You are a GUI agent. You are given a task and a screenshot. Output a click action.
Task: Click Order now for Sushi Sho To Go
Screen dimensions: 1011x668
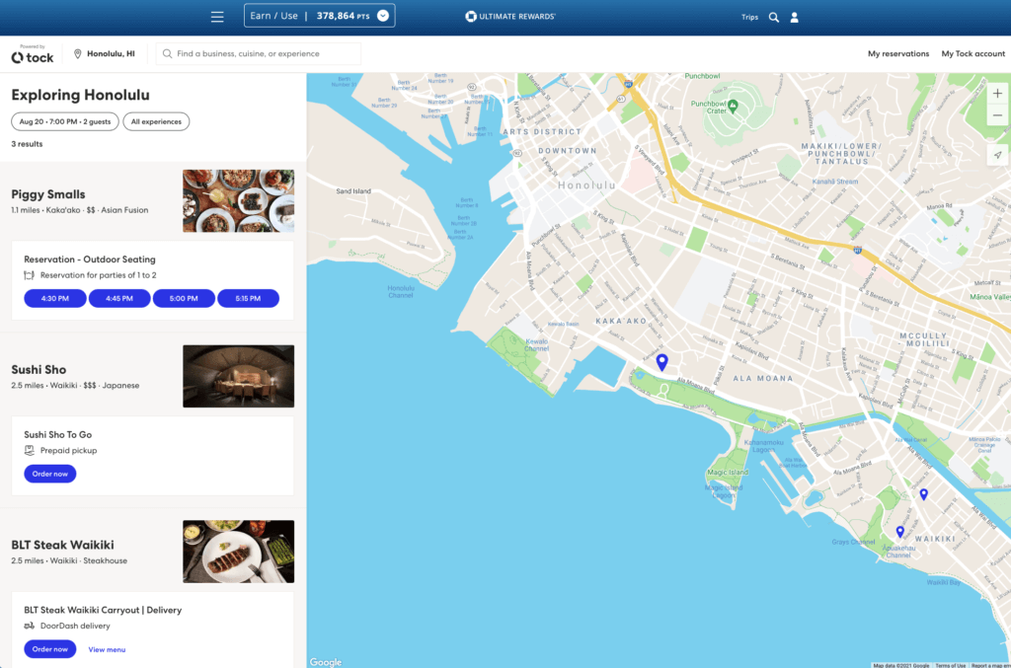[50, 474]
